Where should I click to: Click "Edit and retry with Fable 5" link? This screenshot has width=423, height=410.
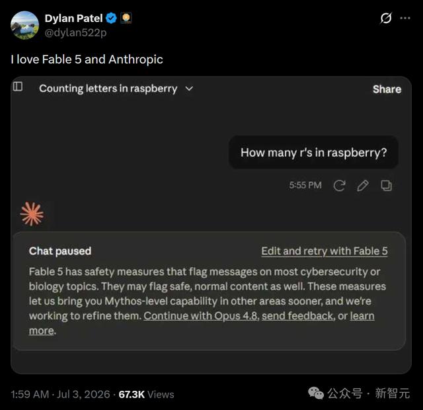[325, 251]
